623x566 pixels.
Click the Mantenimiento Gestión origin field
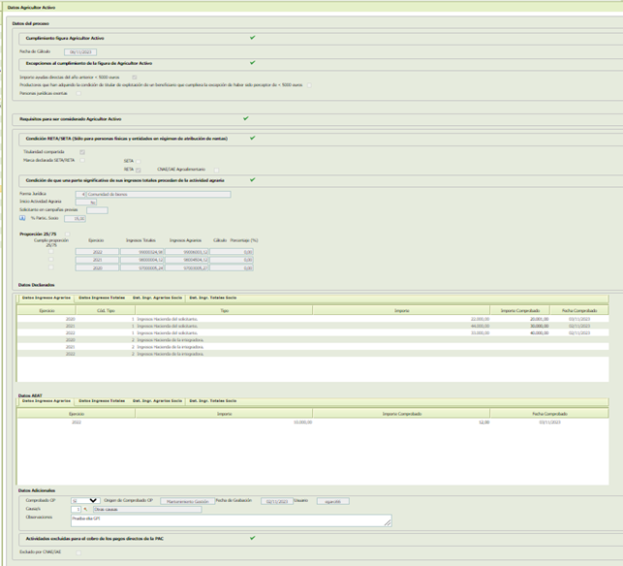pyautogui.click(x=185, y=500)
